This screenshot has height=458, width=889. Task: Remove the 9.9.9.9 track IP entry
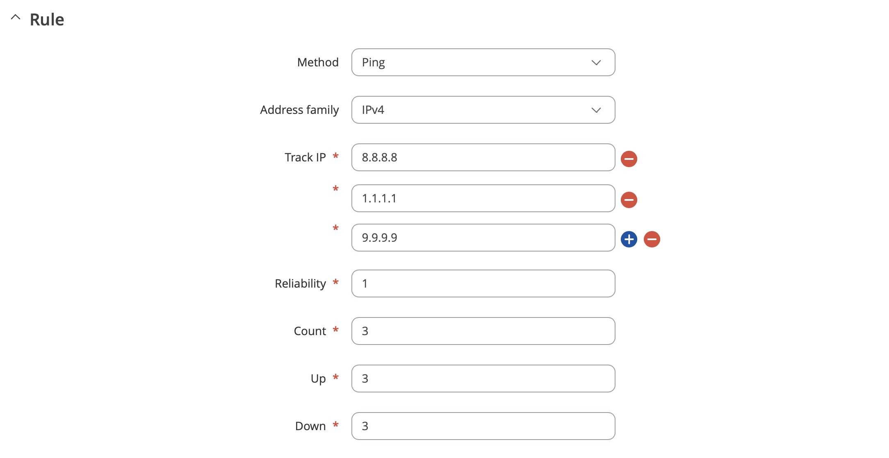652,239
